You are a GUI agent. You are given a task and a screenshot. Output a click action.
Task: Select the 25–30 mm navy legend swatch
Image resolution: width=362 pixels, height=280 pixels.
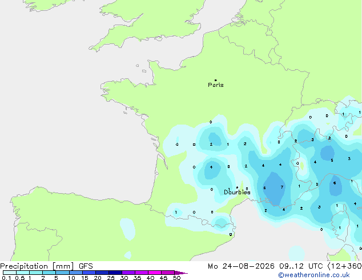(115, 273)
